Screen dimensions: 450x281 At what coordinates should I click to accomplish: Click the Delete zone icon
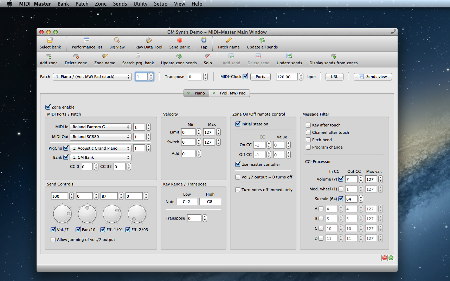76,56
